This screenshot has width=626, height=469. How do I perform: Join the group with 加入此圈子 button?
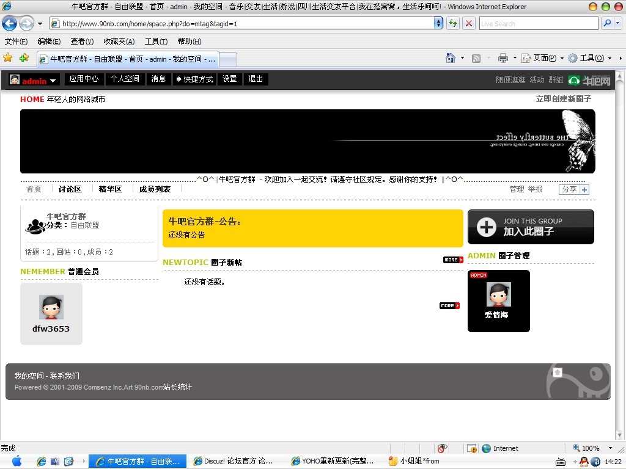pos(531,227)
